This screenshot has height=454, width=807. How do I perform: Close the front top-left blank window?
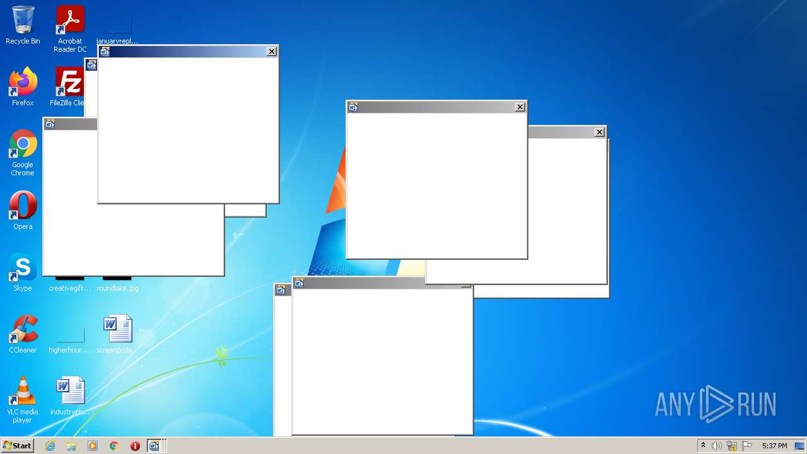[x=272, y=52]
